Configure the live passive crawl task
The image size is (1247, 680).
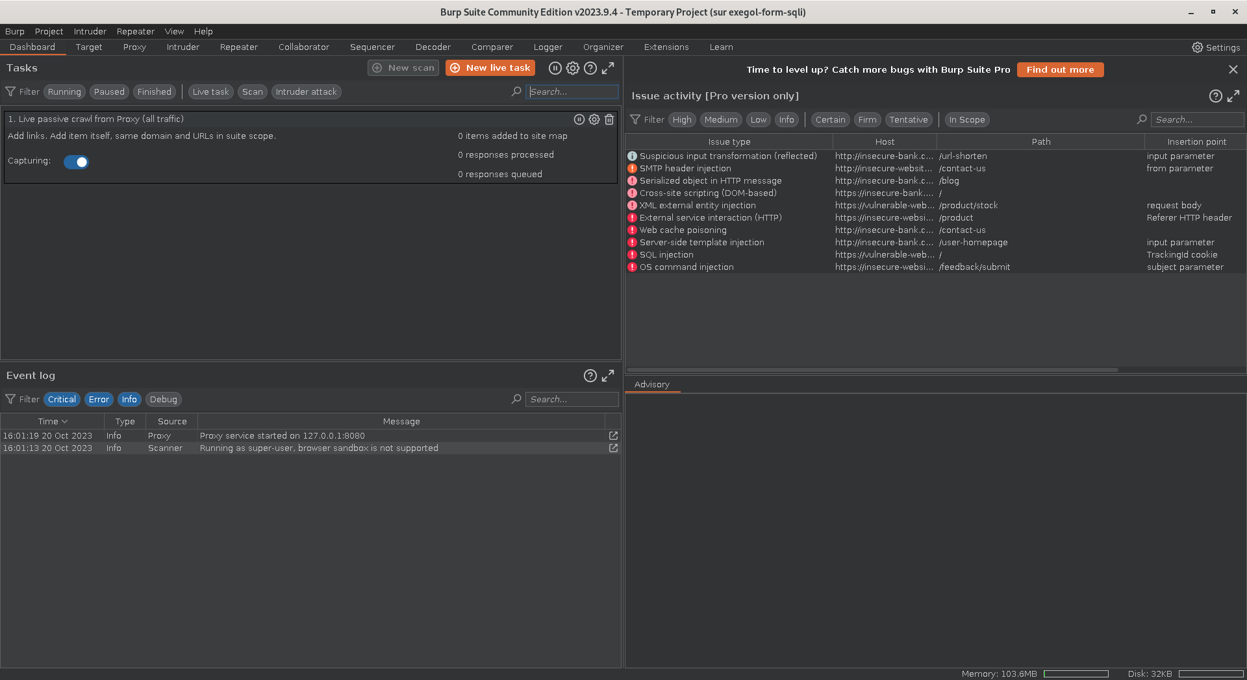(594, 119)
